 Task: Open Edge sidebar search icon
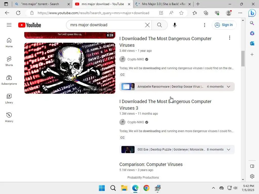(252, 23)
